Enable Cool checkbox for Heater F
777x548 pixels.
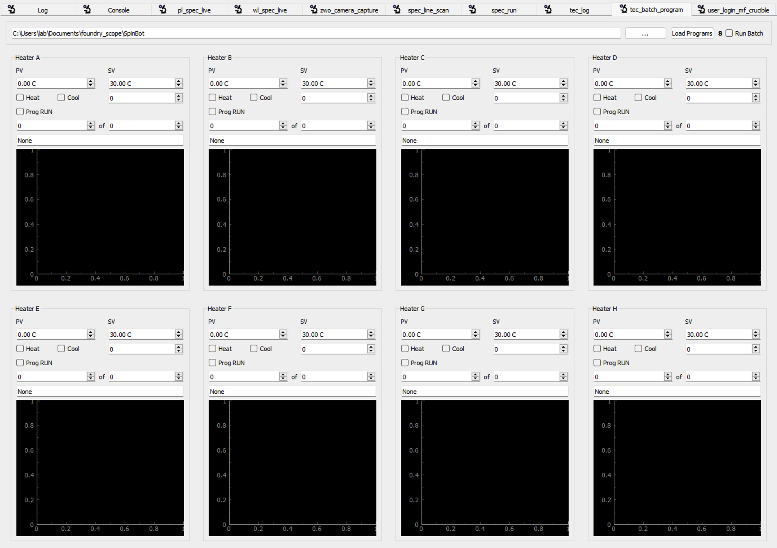[253, 348]
